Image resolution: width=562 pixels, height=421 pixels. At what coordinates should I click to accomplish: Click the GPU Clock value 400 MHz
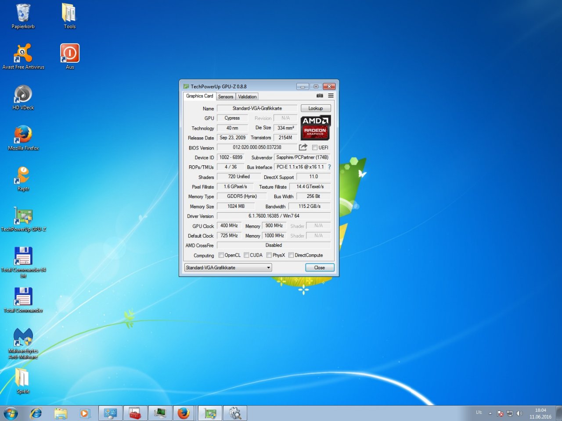point(229,225)
